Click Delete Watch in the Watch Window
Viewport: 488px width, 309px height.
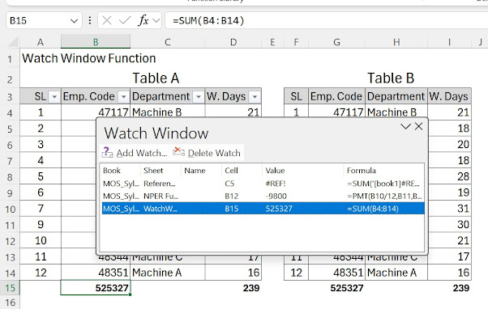(x=207, y=153)
